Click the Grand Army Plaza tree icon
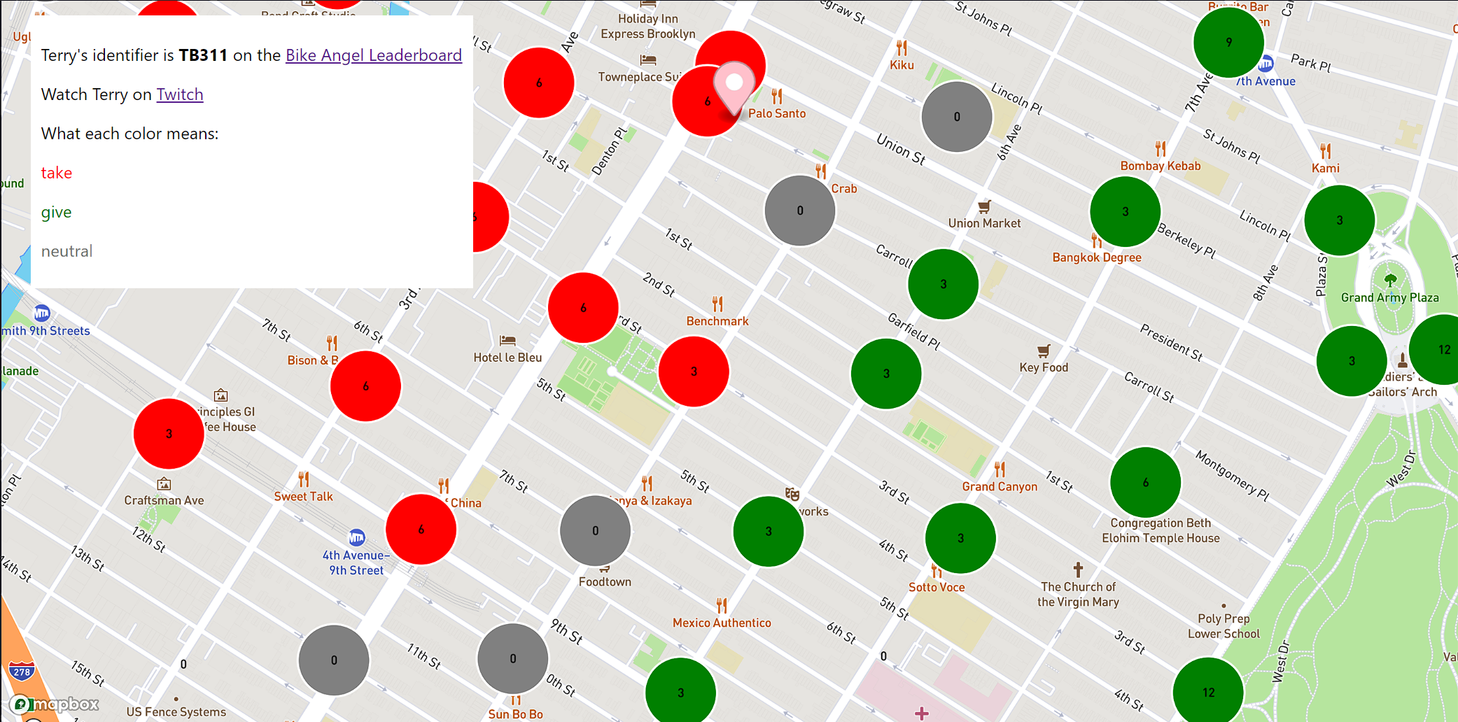1458x722 pixels. coord(1390,281)
